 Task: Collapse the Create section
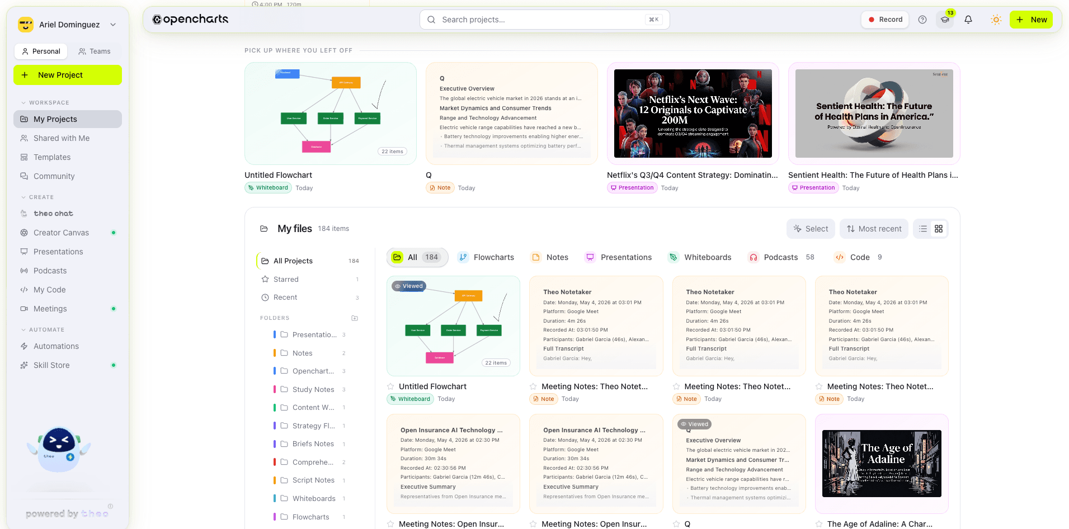[x=37, y=197]
